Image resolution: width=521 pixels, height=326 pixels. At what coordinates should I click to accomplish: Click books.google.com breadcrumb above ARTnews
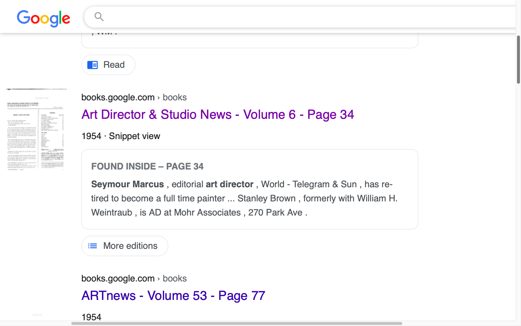pyautogui.click(x=134, y=279)
